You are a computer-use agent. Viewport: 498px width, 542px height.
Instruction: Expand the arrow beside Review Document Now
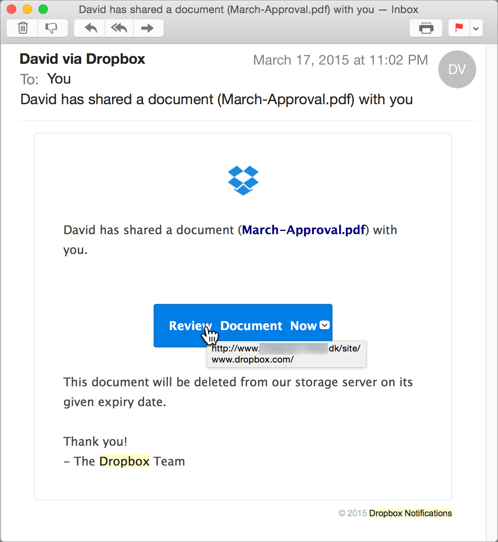click(325, 325)
